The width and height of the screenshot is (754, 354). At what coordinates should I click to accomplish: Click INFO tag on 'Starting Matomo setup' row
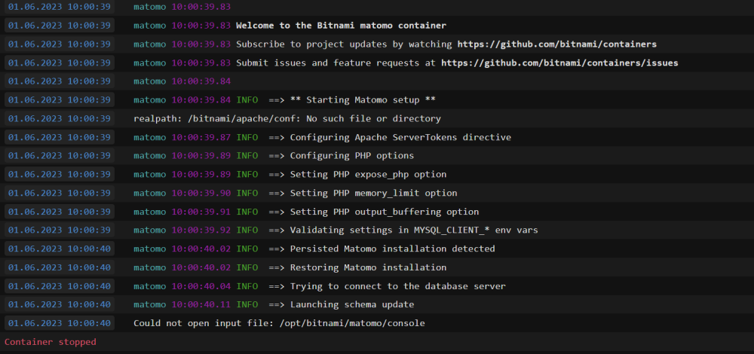247,100
